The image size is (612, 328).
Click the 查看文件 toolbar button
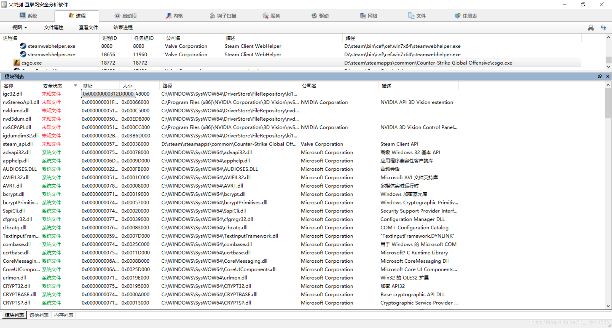pos(88,27)
